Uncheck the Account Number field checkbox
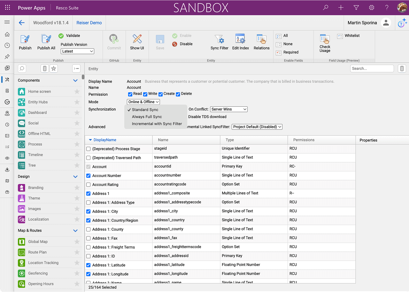 [x=89, y=176]
